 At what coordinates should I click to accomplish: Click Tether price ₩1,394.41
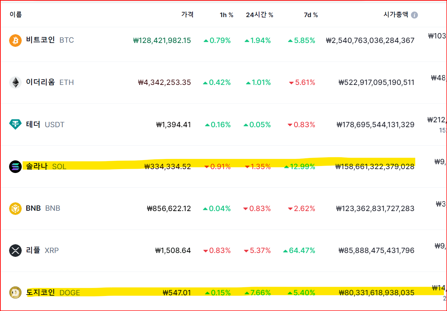coord(174,125)
